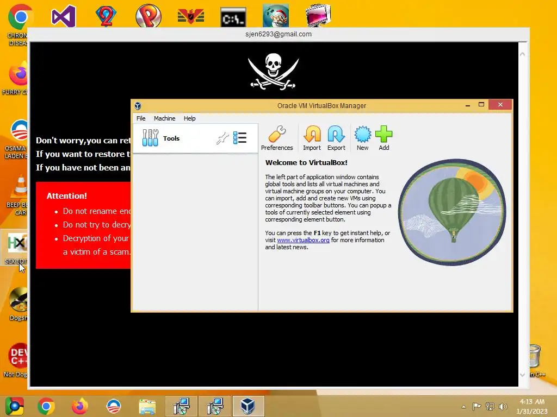Image resolution: width=557 pixels, height=417 pixels.
Task: Click the sjen6293@gmail.com window title
Action: pos(278,34)
